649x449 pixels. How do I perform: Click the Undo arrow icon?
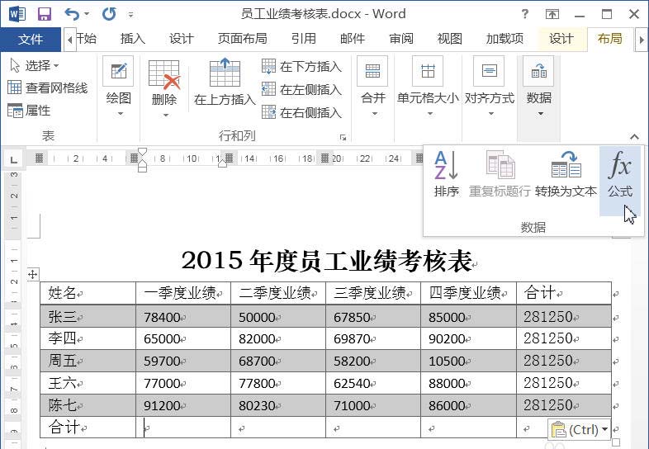72,15
